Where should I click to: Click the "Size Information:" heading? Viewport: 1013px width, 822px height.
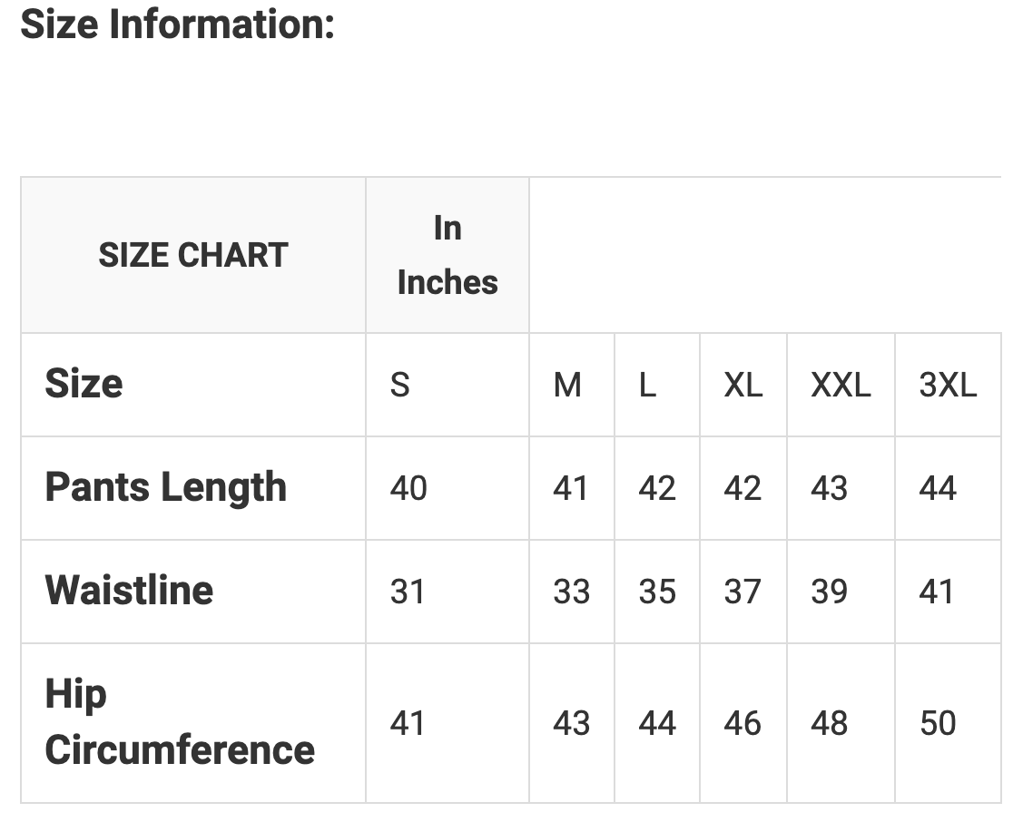coord(178,24)
